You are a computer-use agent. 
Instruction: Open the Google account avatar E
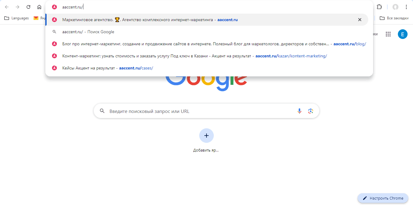[x=403, y=34]
